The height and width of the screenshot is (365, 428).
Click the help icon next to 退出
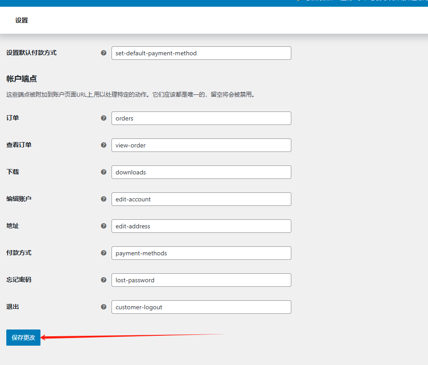pyautogui.click(x=104, y=307)
